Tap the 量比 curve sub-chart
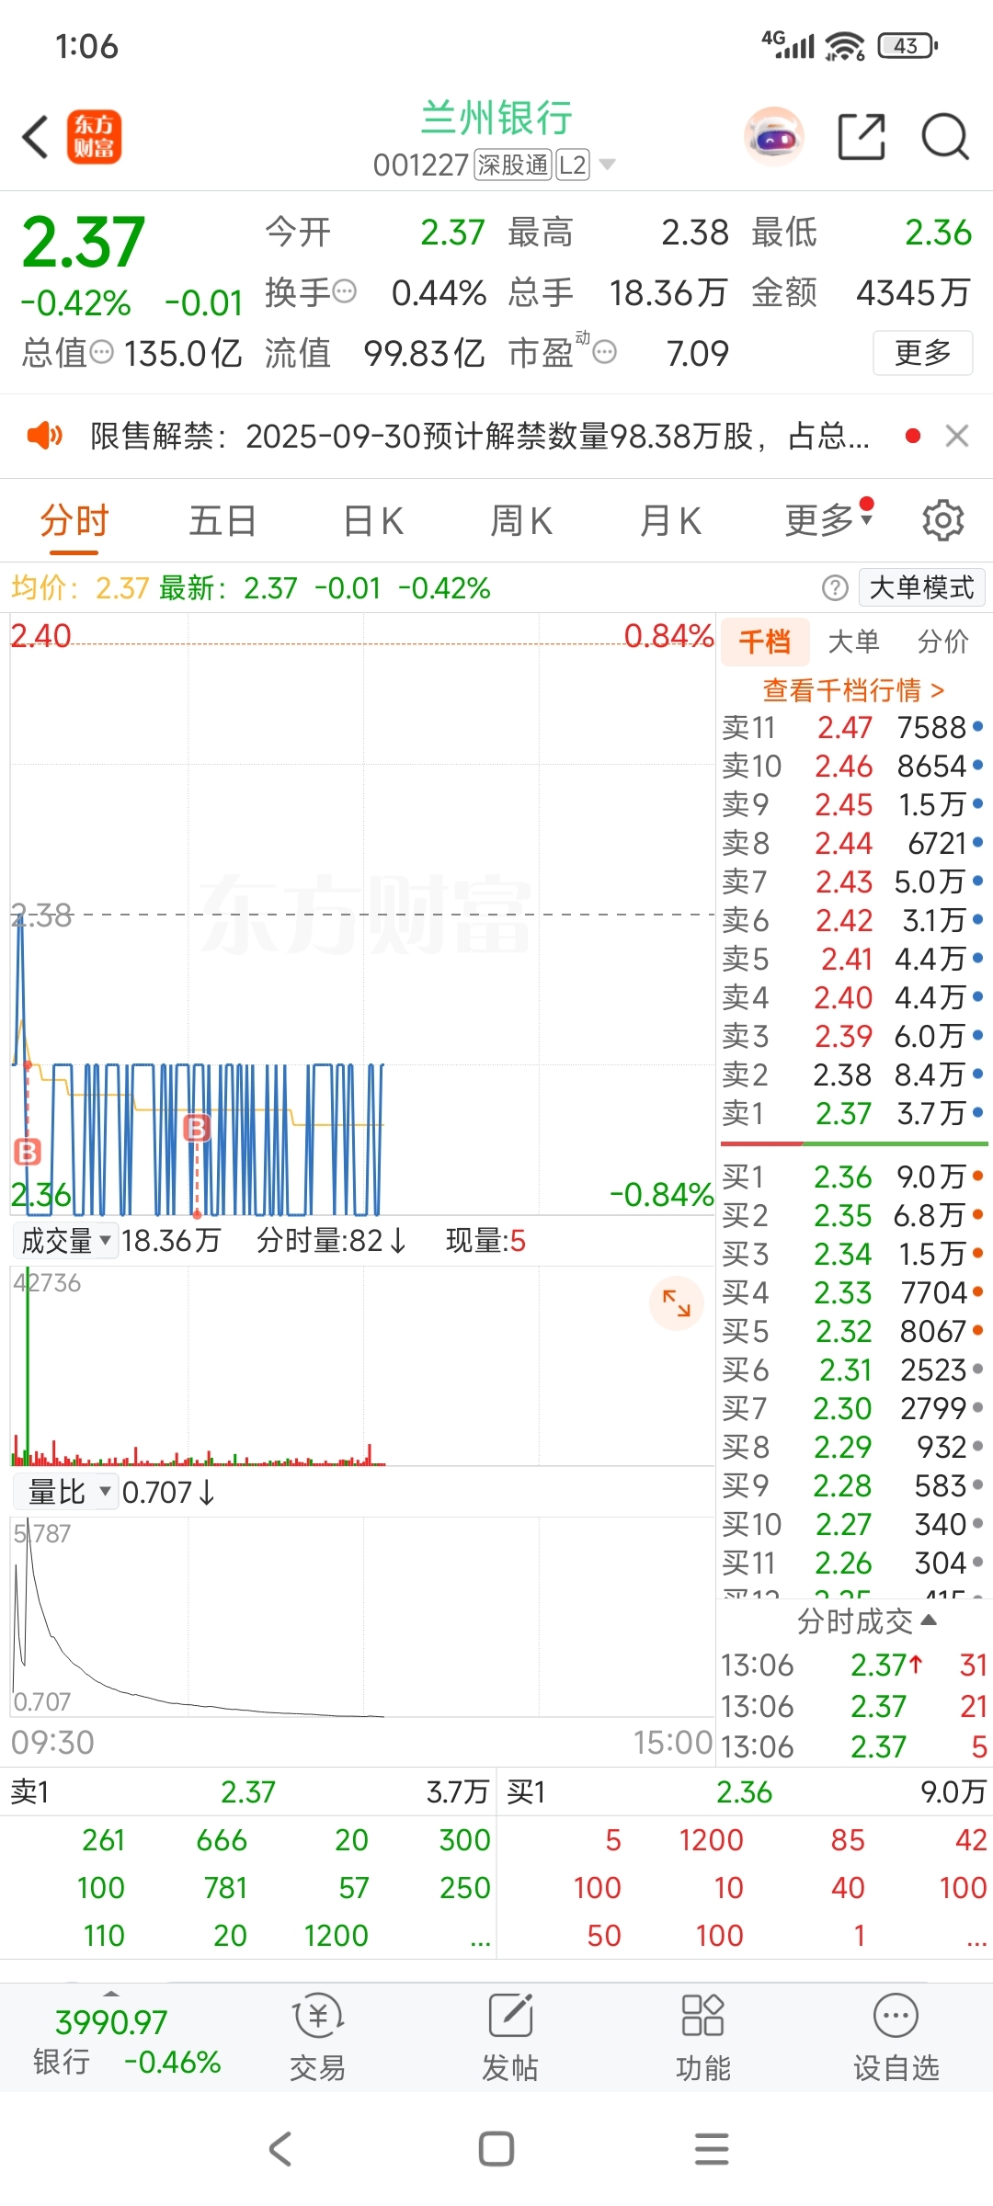Screen dimensions: 993x2206 pyautogui.click(x=362, y=1616)
